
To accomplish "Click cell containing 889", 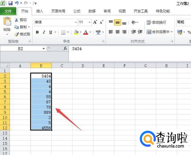I will 41,112.
